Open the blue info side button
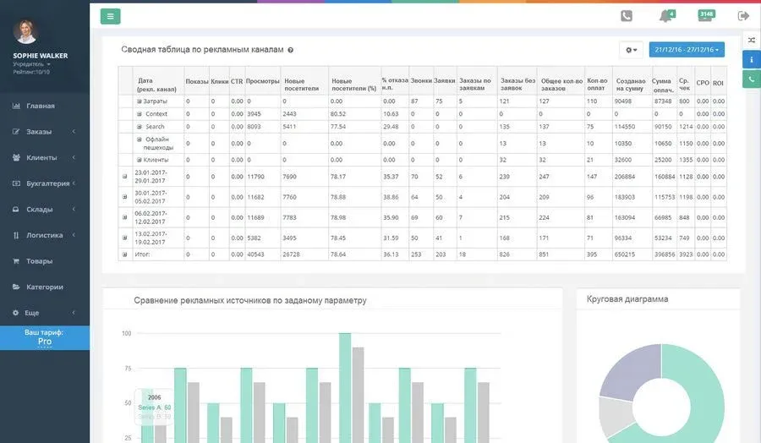The image size is (761, 443). click(x=751, y=60)
